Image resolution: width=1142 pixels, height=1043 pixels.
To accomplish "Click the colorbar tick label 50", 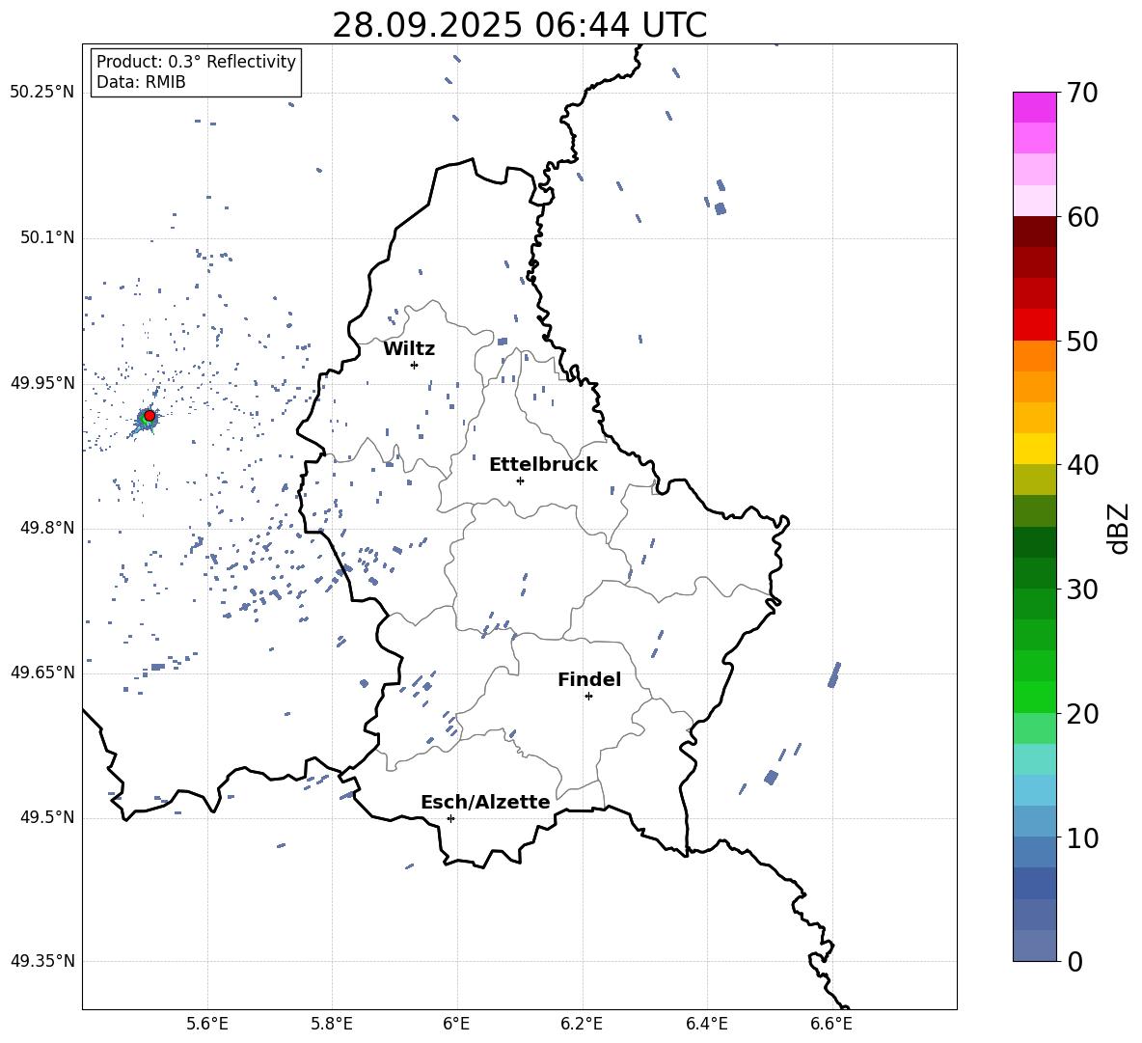I will [x=1081, y=342].
